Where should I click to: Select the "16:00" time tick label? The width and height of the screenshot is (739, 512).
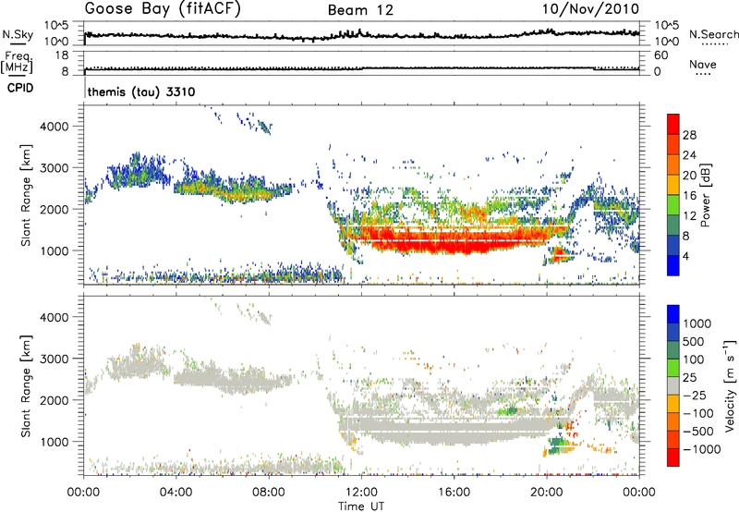(x=454, y=493)
